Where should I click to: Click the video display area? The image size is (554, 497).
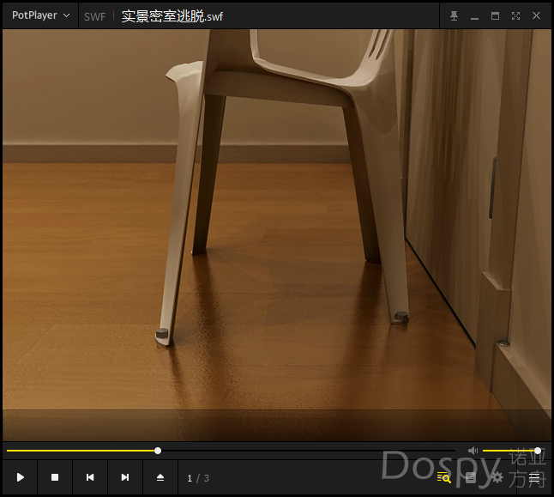276,232
